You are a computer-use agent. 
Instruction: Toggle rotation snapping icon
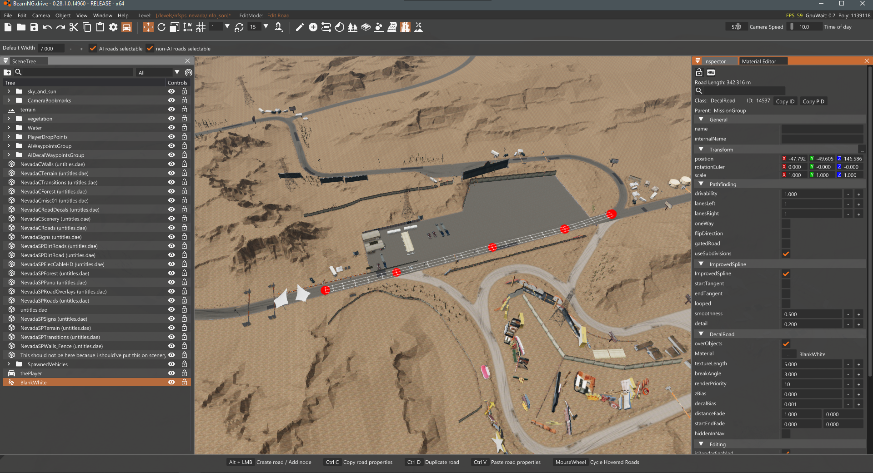[239, 27]
